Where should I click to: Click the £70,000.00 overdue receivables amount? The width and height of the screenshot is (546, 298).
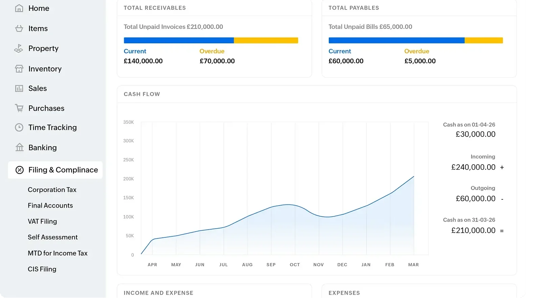217,61
